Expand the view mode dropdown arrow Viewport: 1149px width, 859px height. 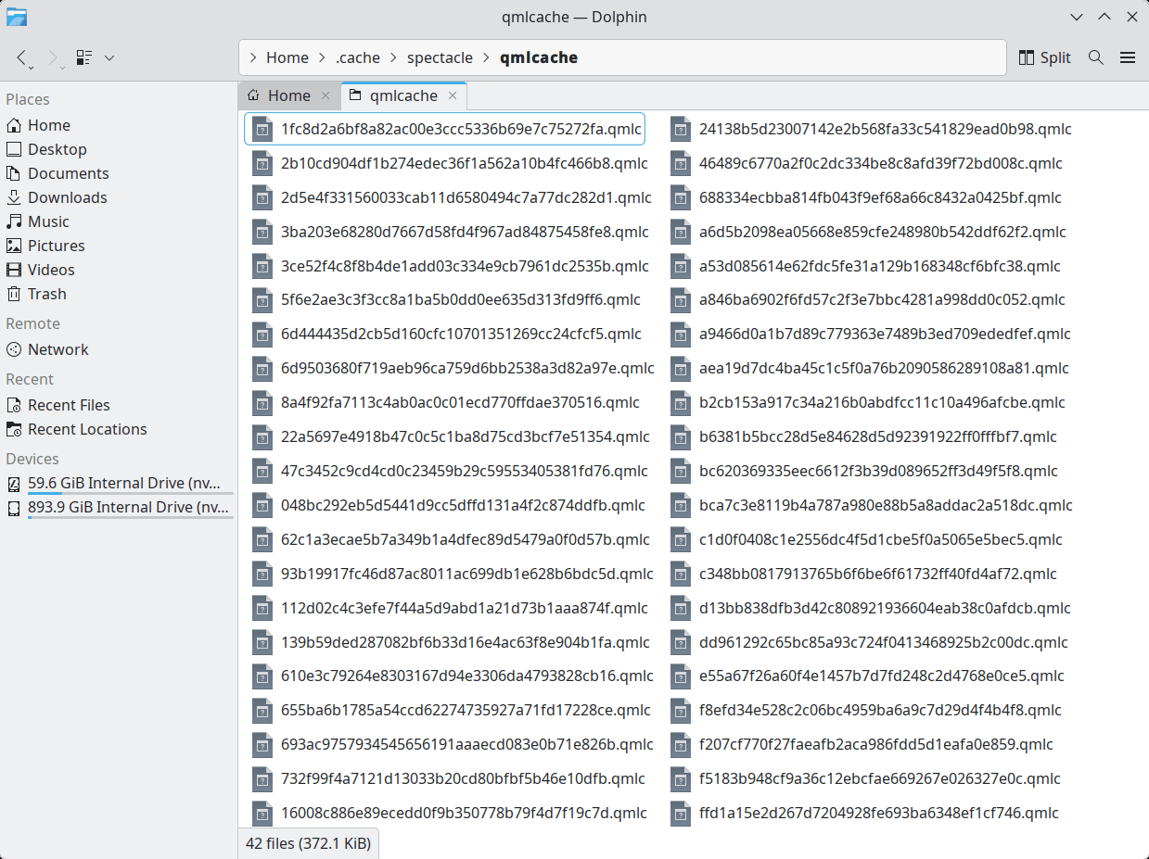pos(109,57)
